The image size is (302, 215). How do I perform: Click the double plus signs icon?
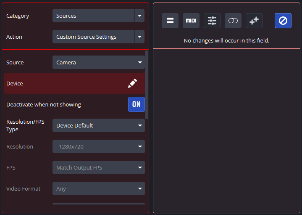tap(254, 21)
